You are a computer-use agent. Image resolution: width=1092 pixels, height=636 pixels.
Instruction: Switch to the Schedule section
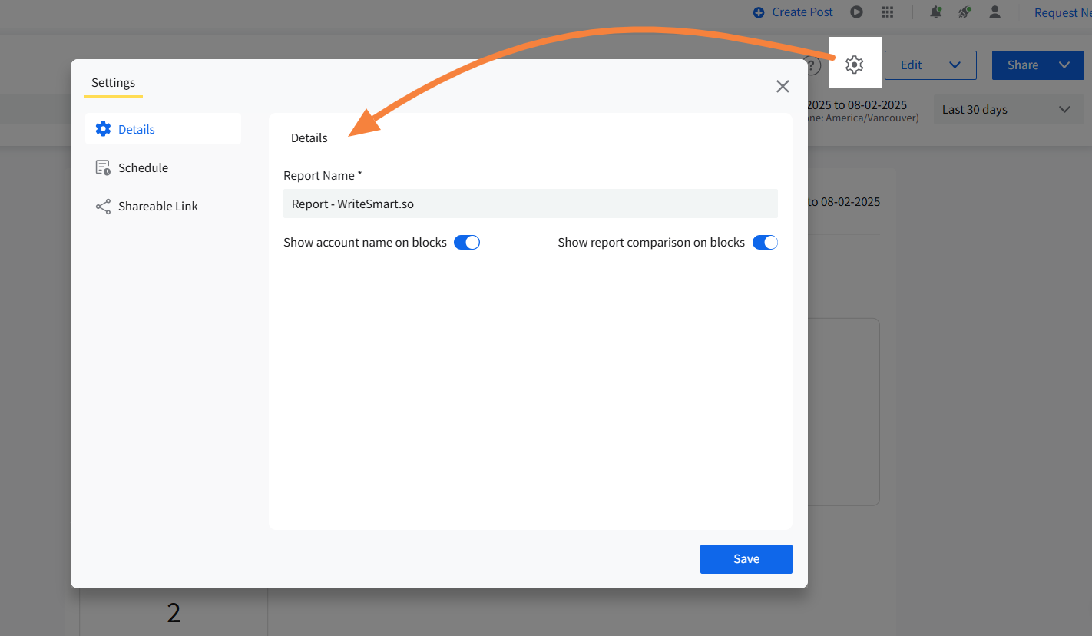(x=143, y=168)
